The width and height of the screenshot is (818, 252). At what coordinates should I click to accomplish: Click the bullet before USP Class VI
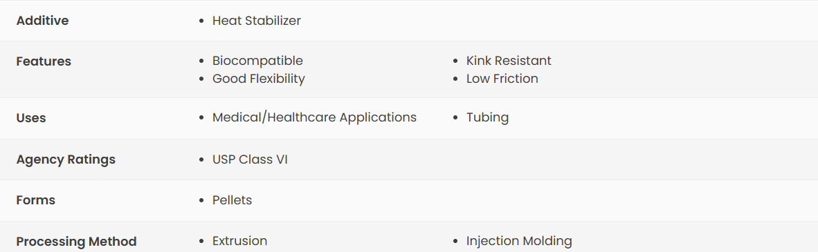tap(201, 160)
